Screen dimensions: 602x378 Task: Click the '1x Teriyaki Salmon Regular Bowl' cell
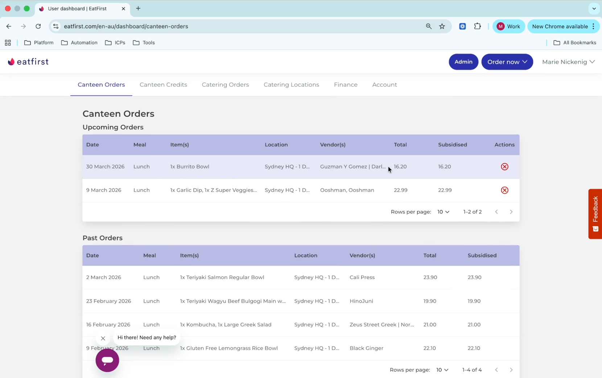point(222,278)
